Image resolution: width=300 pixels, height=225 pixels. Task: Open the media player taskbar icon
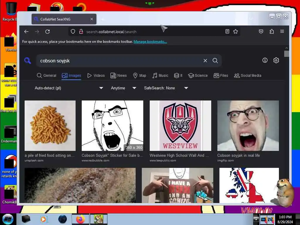click(44, 219)
